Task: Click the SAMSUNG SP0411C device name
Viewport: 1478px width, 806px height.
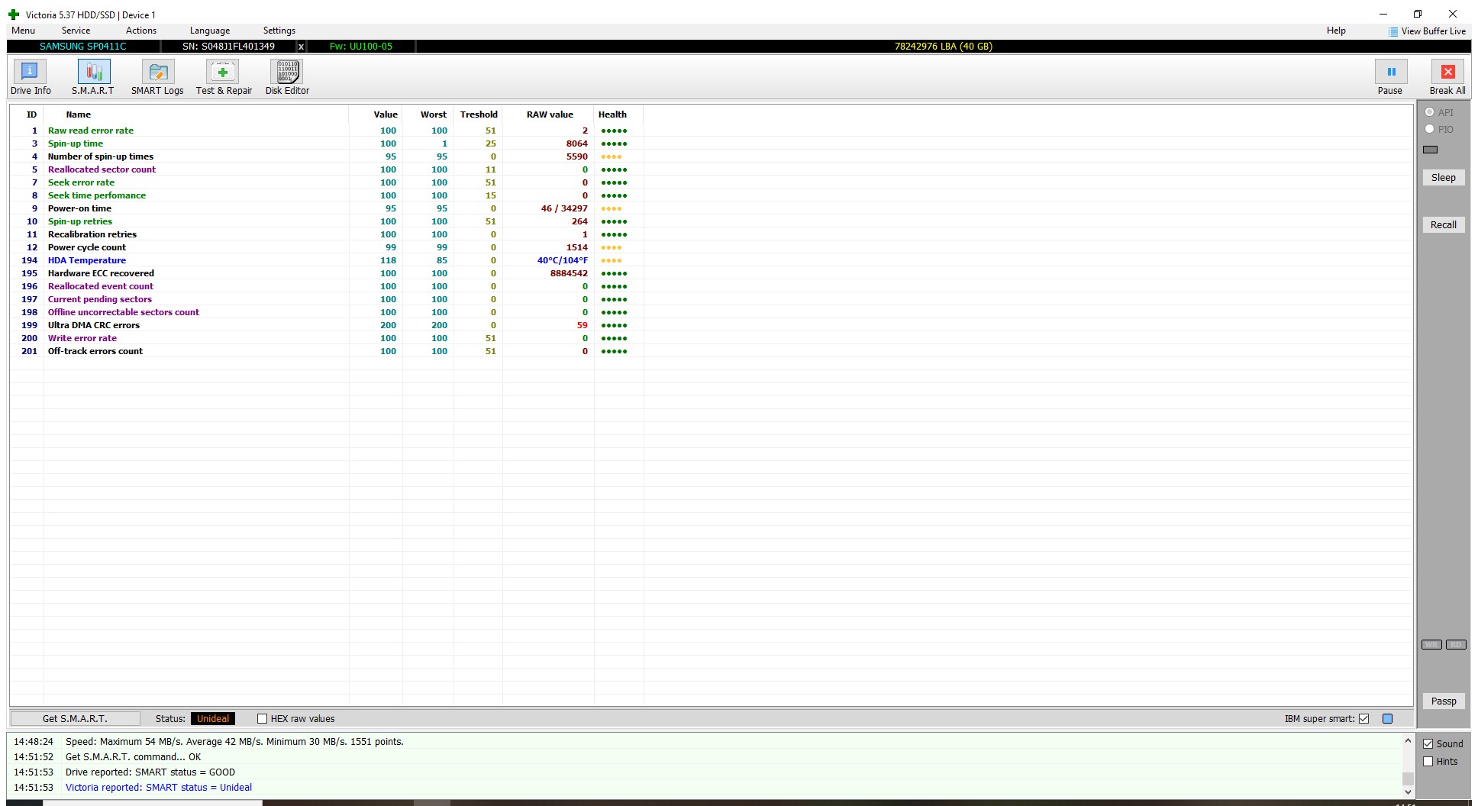Action: pyautogui.click(x=83, y=47)
